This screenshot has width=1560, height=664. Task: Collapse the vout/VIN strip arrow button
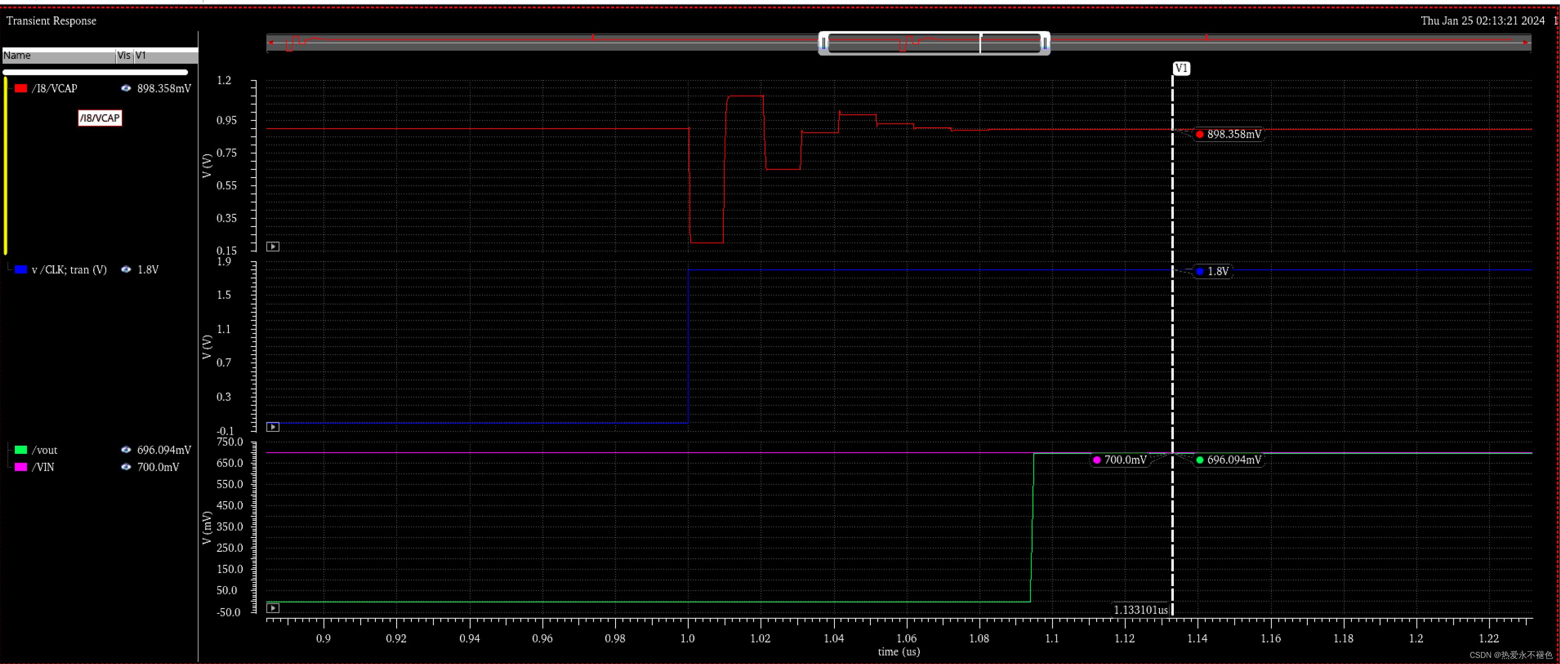(x=273, y=608)
